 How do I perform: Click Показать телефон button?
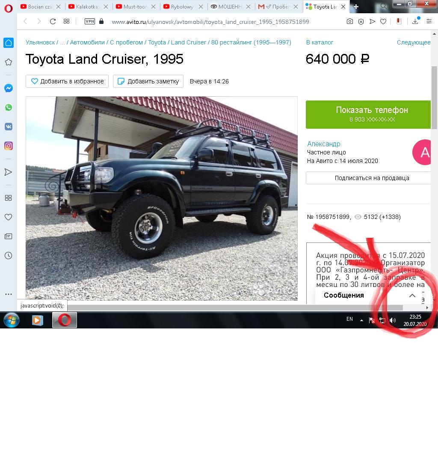click(x=368, y=115)
